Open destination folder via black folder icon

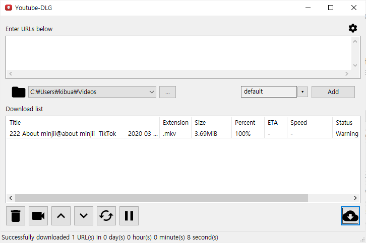point(19,92)
